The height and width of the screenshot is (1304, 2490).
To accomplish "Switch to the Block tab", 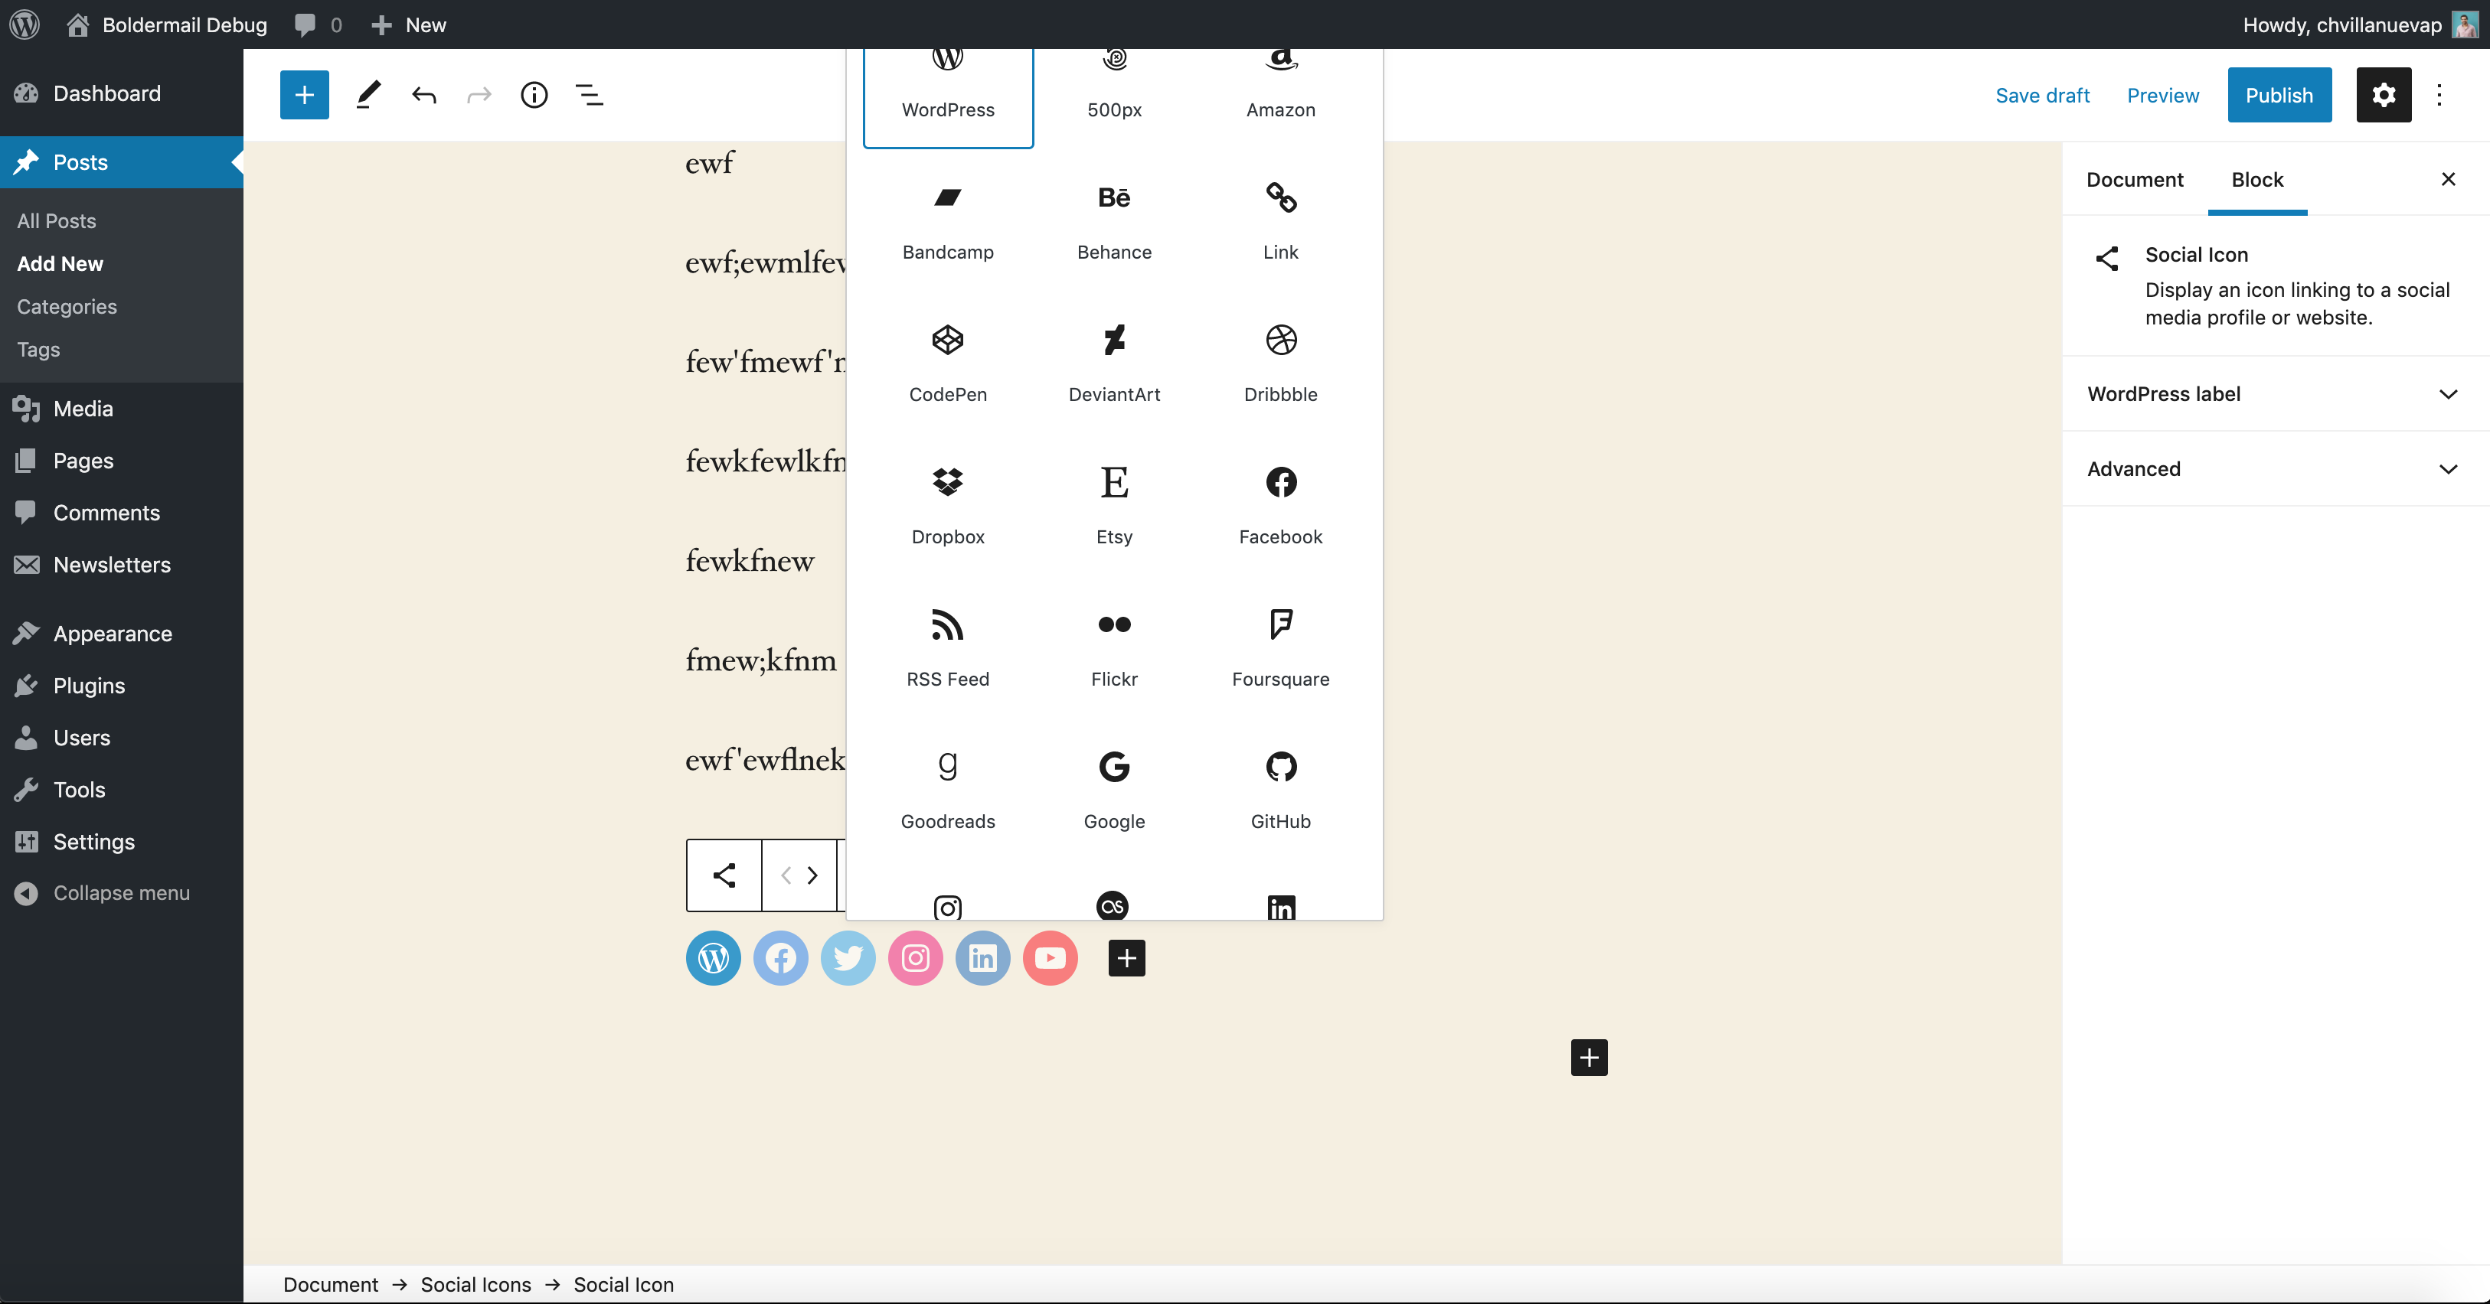I will [x=2256, y=180].
